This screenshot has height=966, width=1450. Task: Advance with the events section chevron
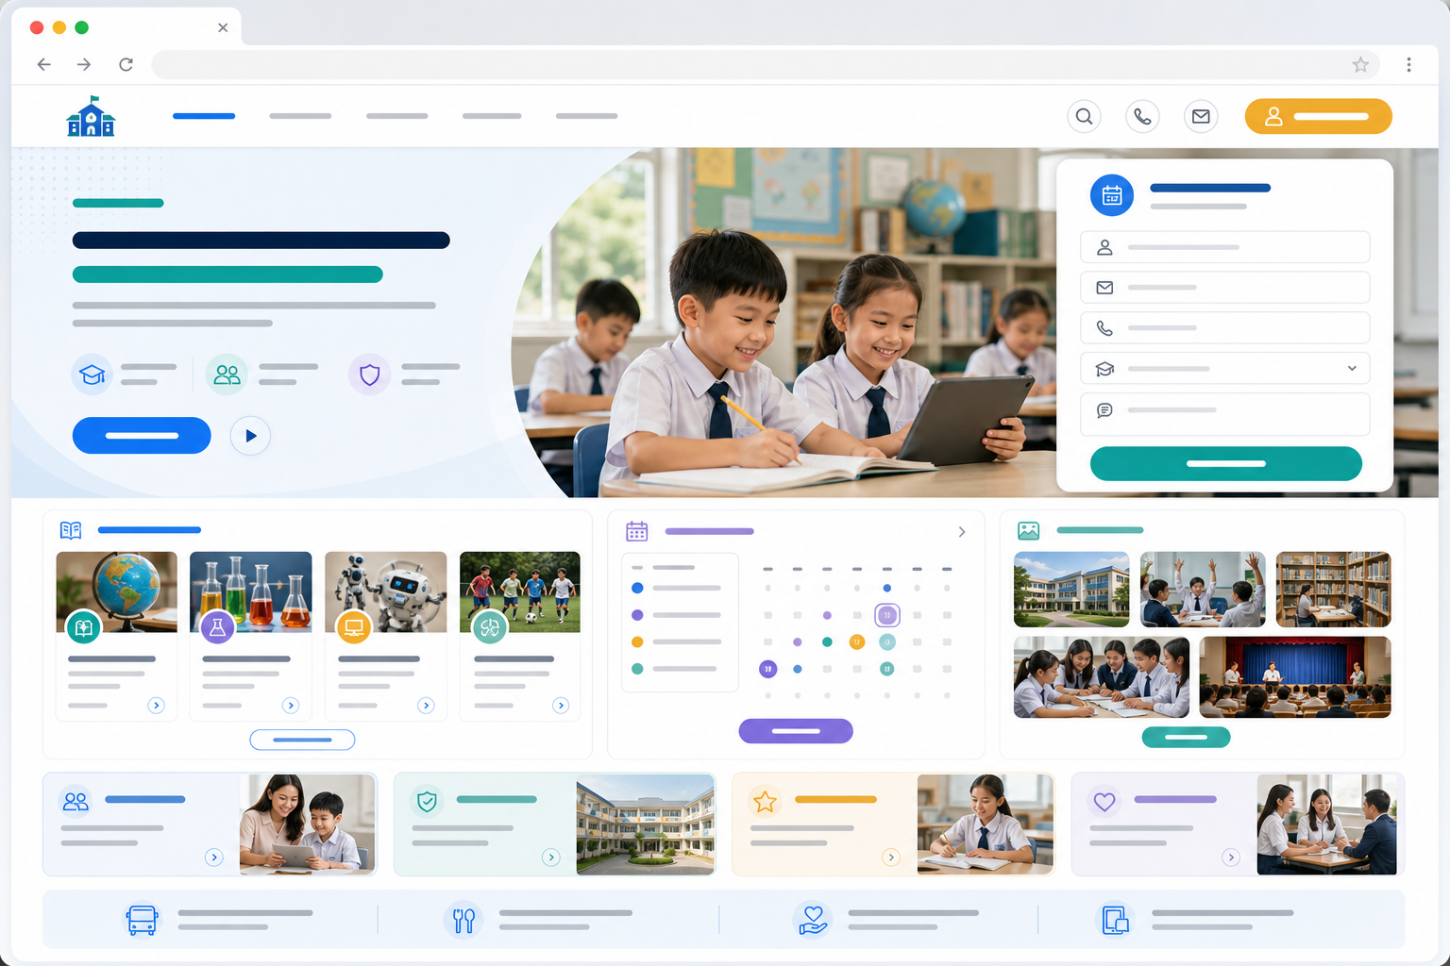(962, 532)
